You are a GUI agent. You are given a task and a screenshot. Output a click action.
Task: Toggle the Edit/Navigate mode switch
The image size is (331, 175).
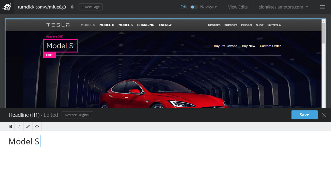pyautogui.click(x=194, y=7)
